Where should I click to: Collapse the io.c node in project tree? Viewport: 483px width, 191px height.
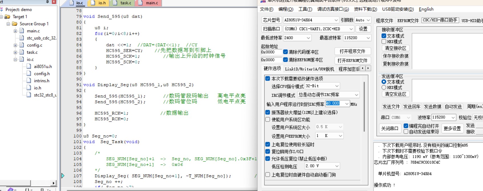pos(15,59)
